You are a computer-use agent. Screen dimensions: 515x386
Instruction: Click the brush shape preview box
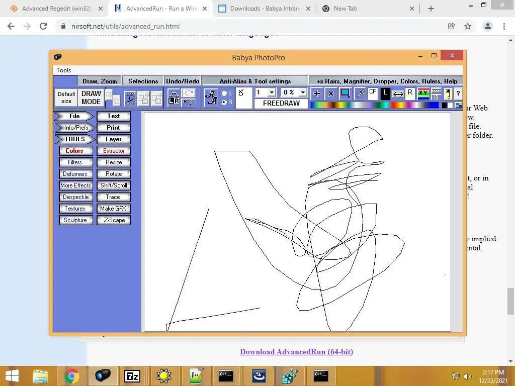244,98
